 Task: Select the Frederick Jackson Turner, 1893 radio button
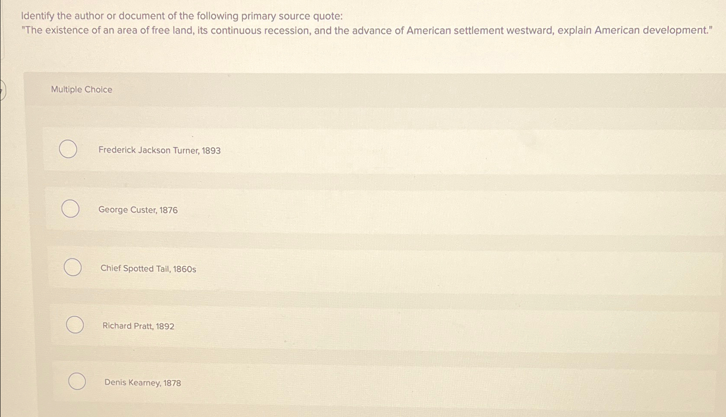69,149
